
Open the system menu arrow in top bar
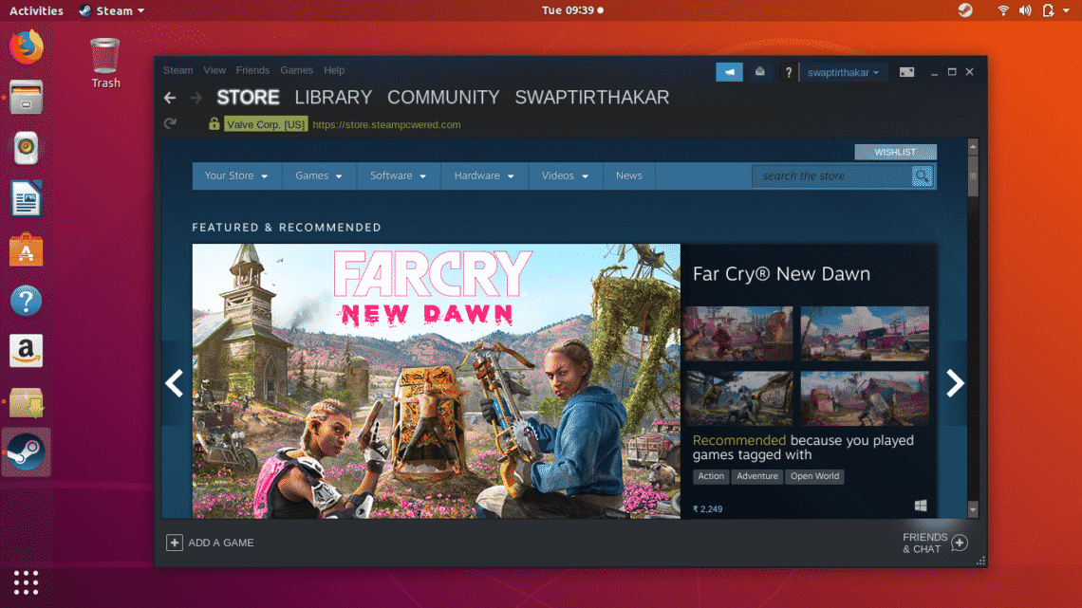pos(1066,10)
